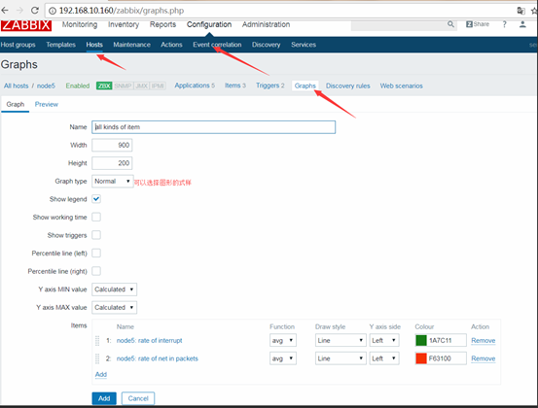Select the Hosts submenu item

94,45
